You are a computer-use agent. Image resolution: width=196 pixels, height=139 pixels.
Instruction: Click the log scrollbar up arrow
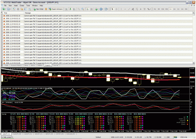tap(193, 13)
